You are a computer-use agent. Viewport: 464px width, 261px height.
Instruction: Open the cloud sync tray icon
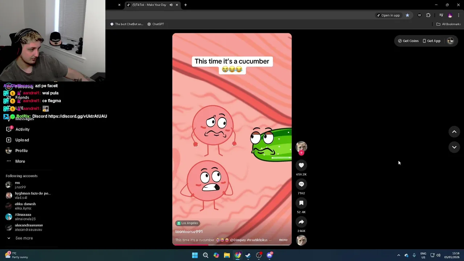point(406,255)
